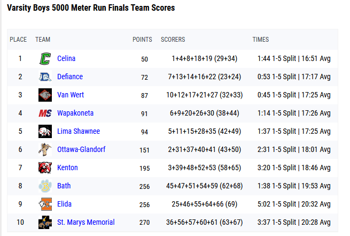Click the St. Marys Memorial logo
This screenshot has width=350, height=236.
[x=45, y=223]
